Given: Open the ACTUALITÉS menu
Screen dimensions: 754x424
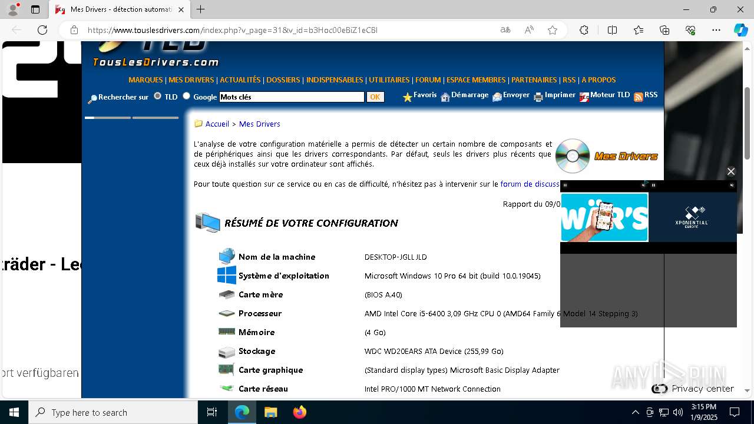Looking at the screenshot, I should tap(240, 80).
